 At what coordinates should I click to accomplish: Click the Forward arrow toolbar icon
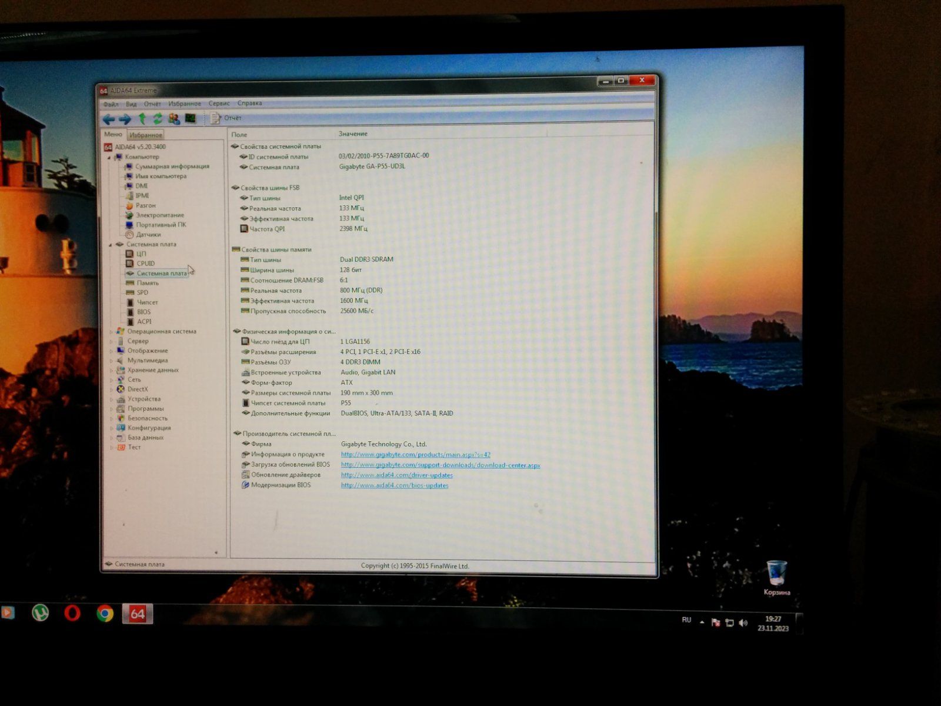pyautogui.click(x=125, y=119)
